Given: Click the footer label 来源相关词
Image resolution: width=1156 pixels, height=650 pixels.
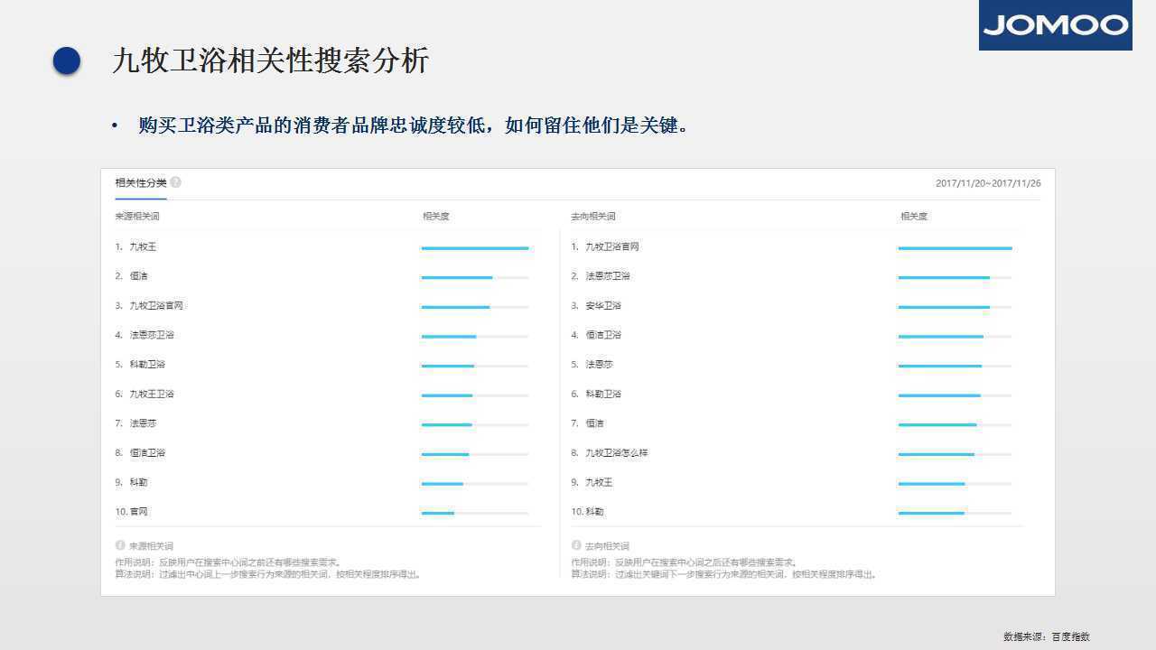Looking at the screenshot, I should point(151,546).
